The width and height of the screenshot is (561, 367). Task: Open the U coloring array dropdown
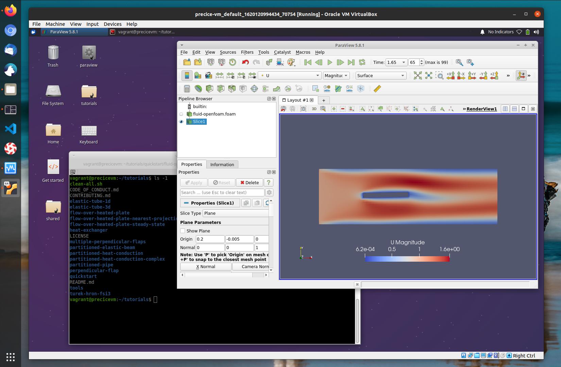[x=290, y=75]
